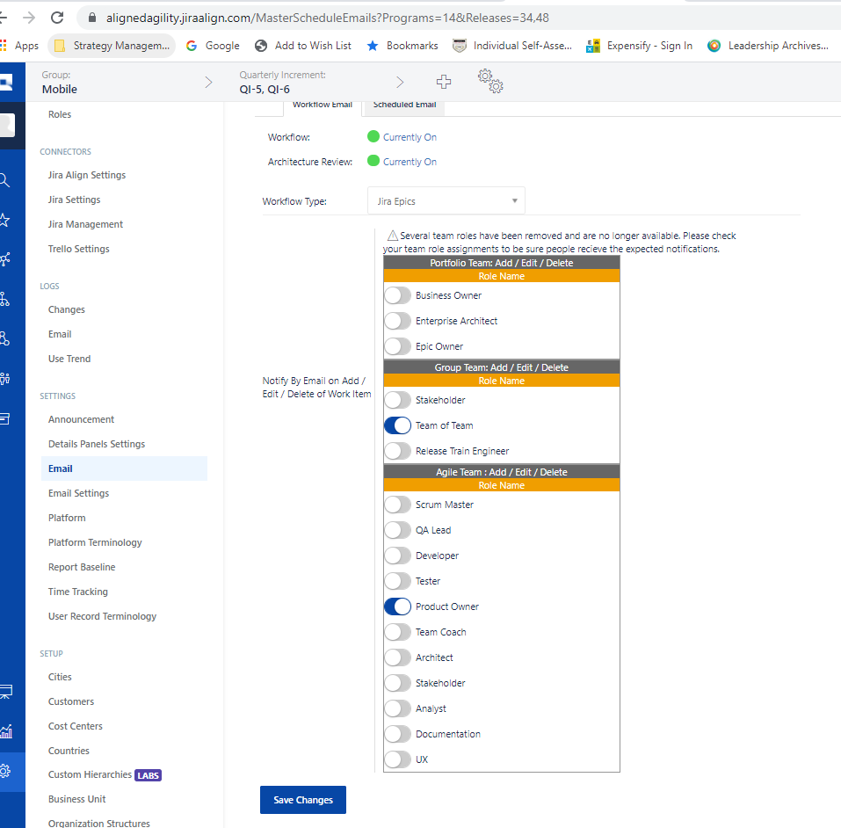Viewport: 841px width, 828px height.
Task: Toggle the QA Lead switch
Action: [397, 530]
